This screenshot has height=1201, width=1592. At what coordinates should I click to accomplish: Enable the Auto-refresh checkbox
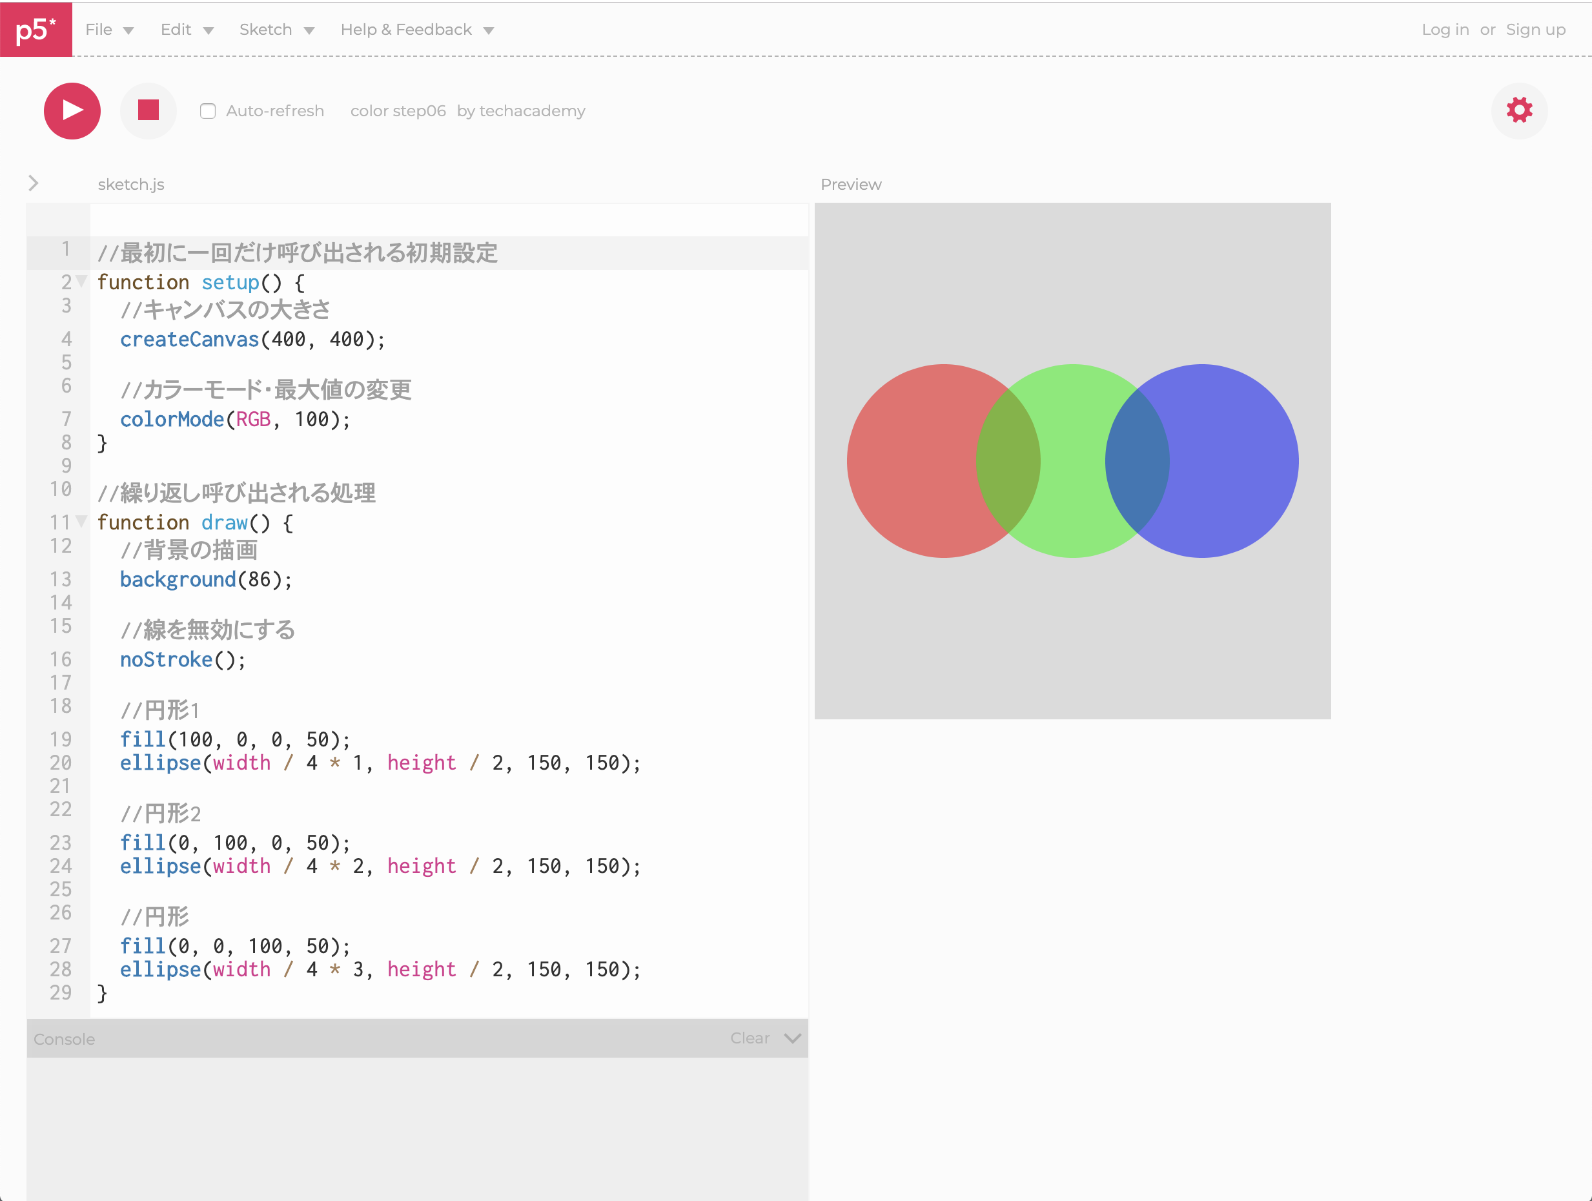[208, 111]
